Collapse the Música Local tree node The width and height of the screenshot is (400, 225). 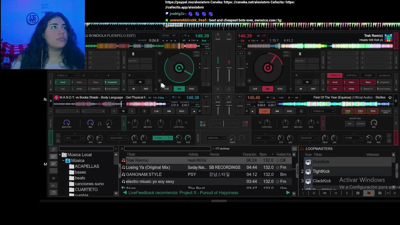[60, 155]
